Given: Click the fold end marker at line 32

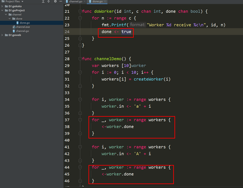Looking at the screenshot, I should [80, 86].
